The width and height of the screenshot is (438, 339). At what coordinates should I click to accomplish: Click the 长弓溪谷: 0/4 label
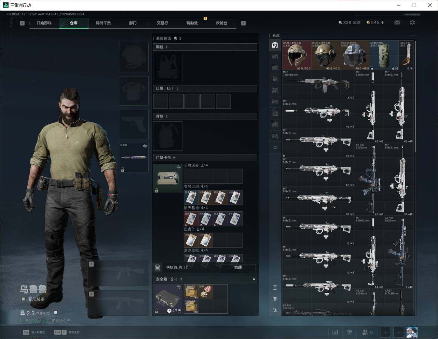[196, 165]
